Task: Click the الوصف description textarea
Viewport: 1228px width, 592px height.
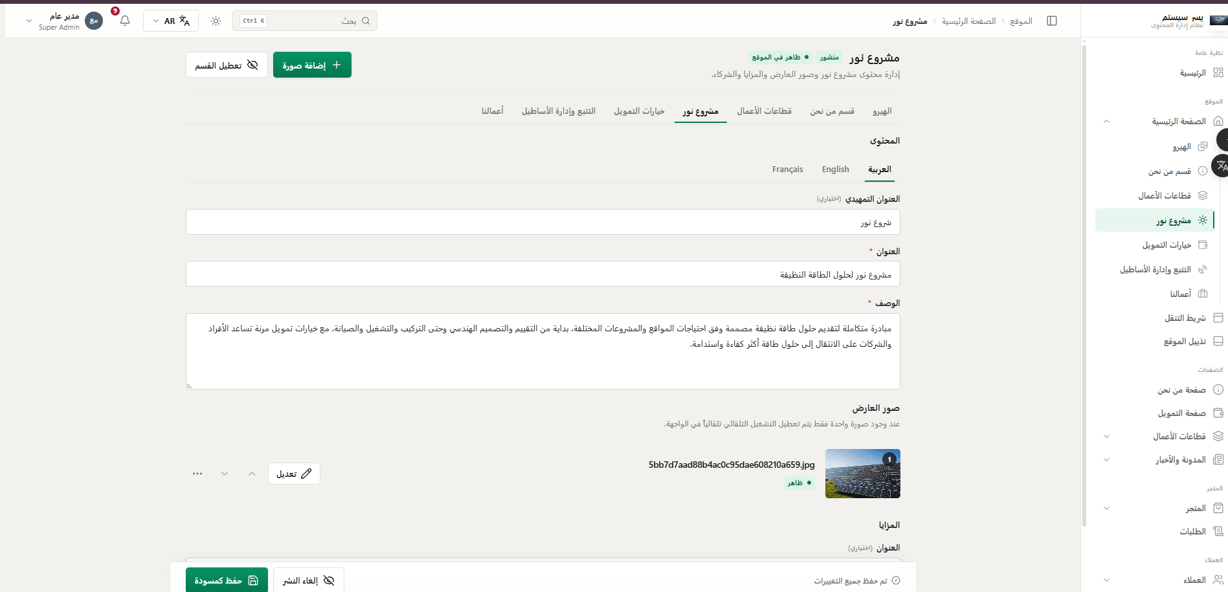Action: [542, 351]
